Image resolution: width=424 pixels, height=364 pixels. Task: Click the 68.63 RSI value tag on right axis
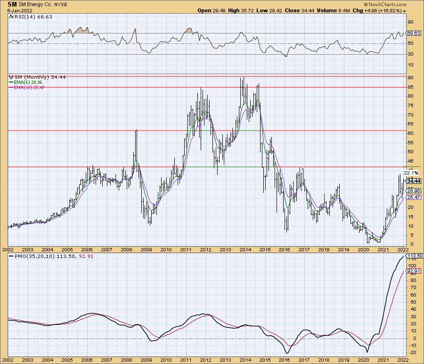414,33
